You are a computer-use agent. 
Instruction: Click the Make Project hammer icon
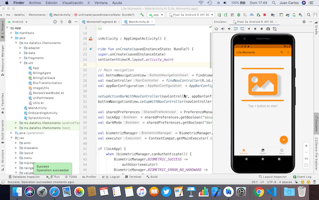(x=142, y=14)
